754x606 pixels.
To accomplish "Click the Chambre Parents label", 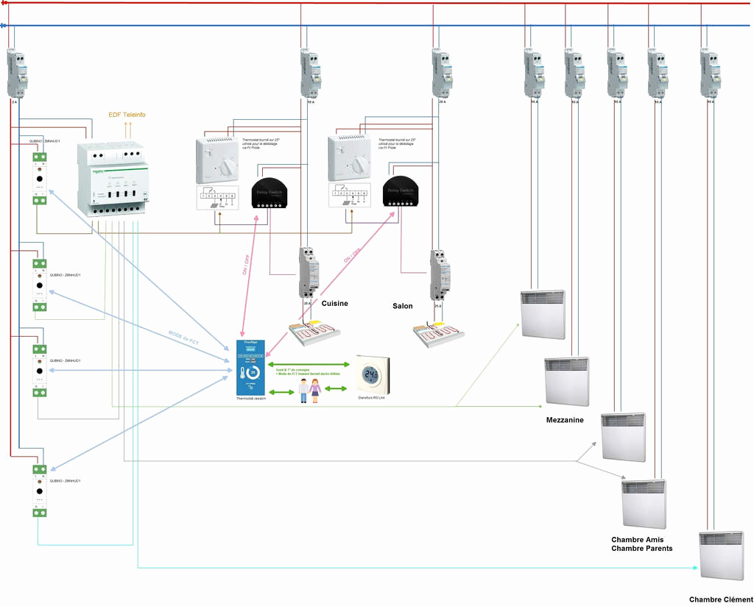I will 642,549.
